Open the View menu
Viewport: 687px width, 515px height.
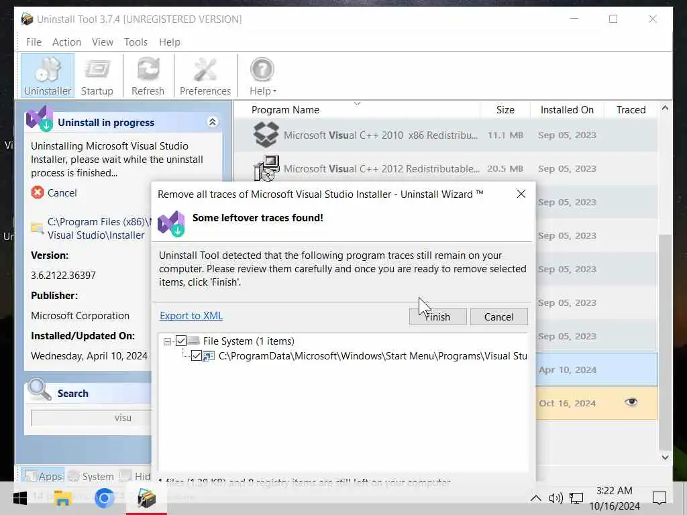103,42
